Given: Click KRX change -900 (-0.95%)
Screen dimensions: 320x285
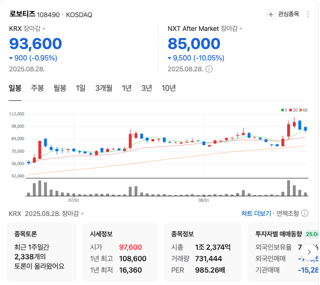Looking at the screenshot, I should point(33,58).
